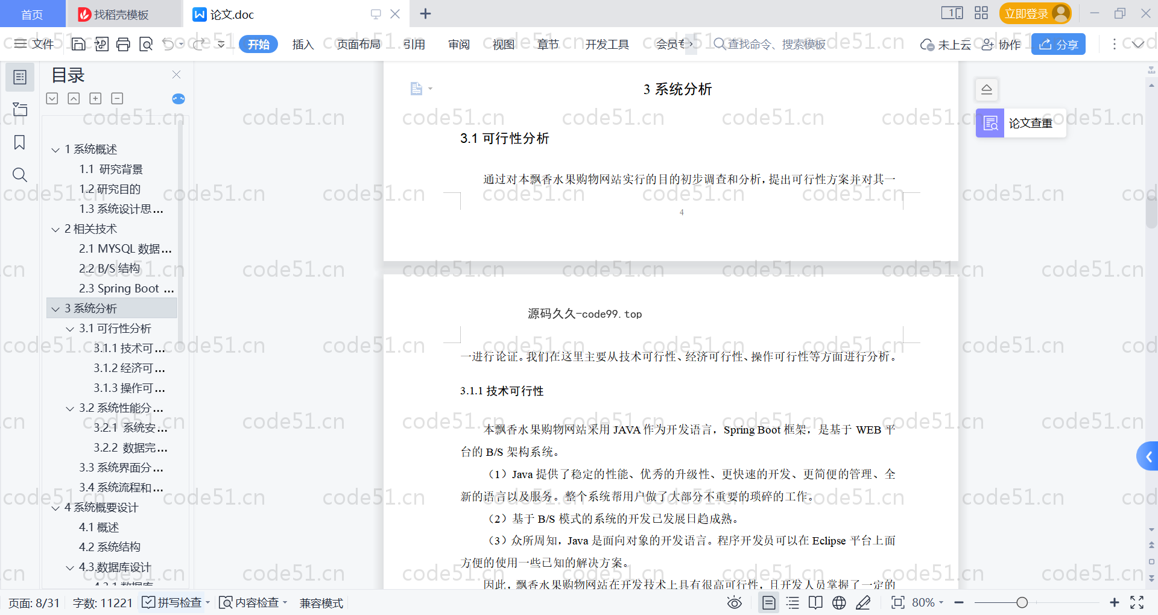1158x615 pixels.
Task: Collapse the '3.1 可行性分析' node
Action: tap(70, 329)
